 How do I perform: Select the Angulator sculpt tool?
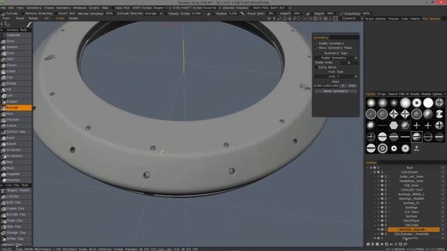(16, 174)
